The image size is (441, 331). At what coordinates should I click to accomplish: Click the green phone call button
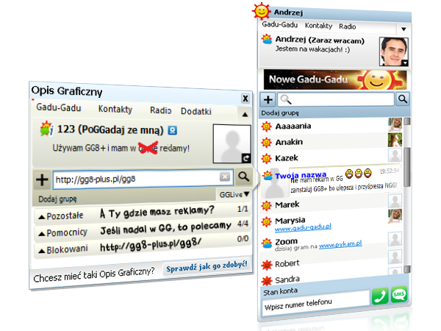point(379,296)
